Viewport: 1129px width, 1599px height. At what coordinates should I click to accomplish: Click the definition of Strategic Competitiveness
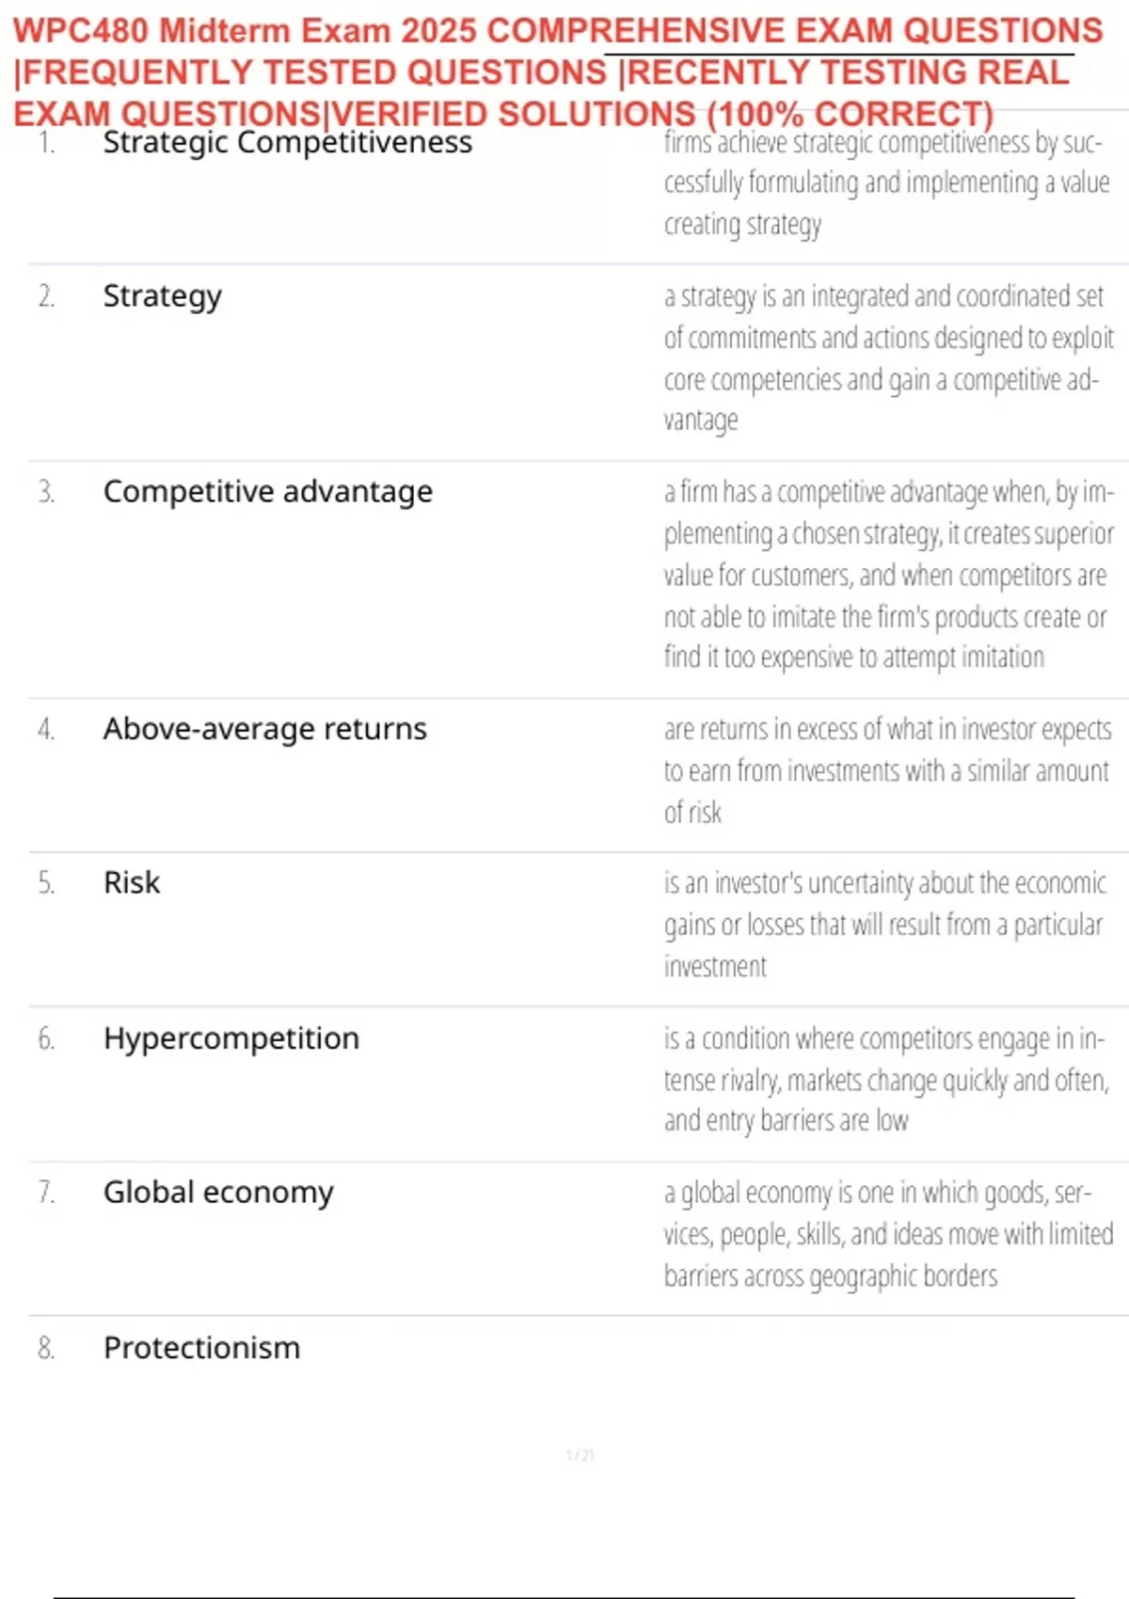(x=884, y=183)
